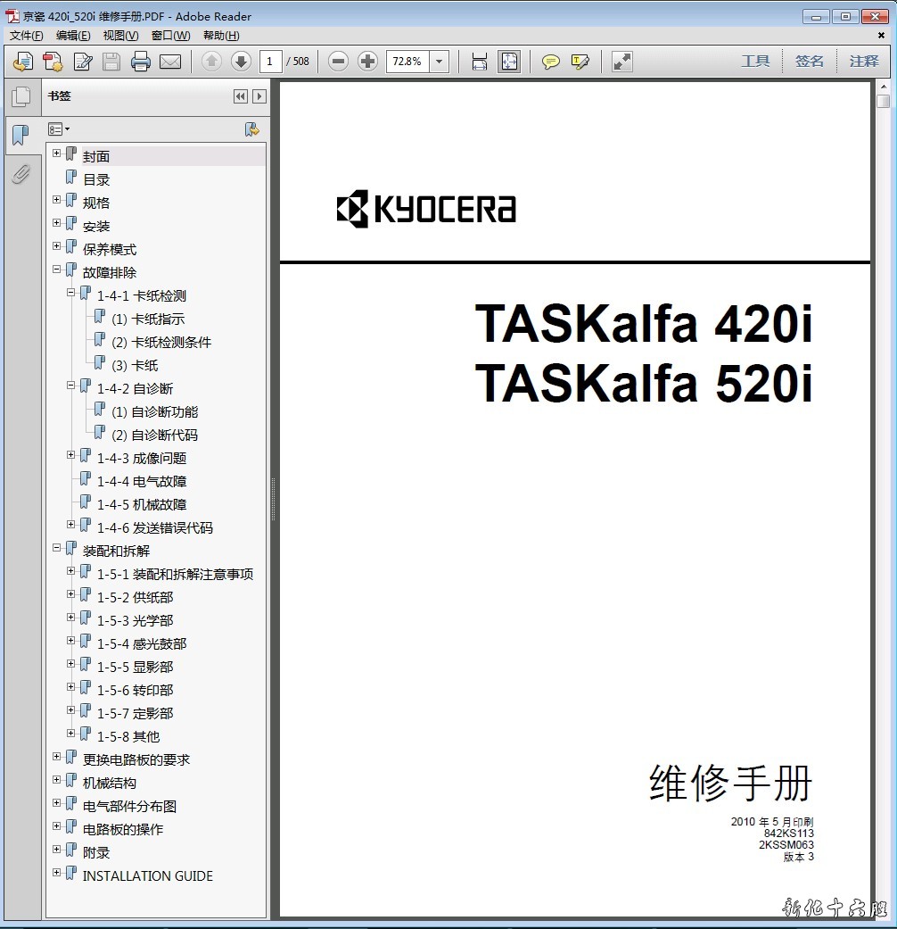Viewport: 897px width, 929px height.
Task: Open the 工具 pane
Action: coord(755,62)
